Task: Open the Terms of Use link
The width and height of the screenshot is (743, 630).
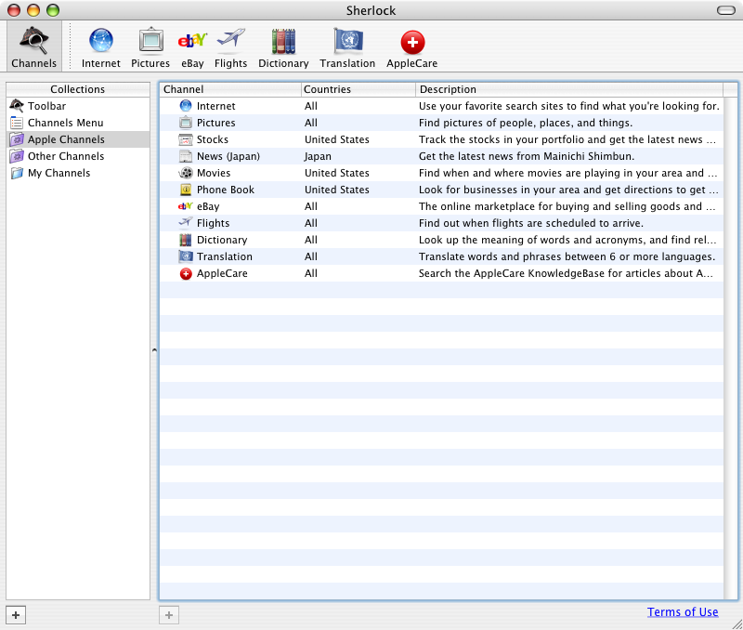Action: coord(683,612)
